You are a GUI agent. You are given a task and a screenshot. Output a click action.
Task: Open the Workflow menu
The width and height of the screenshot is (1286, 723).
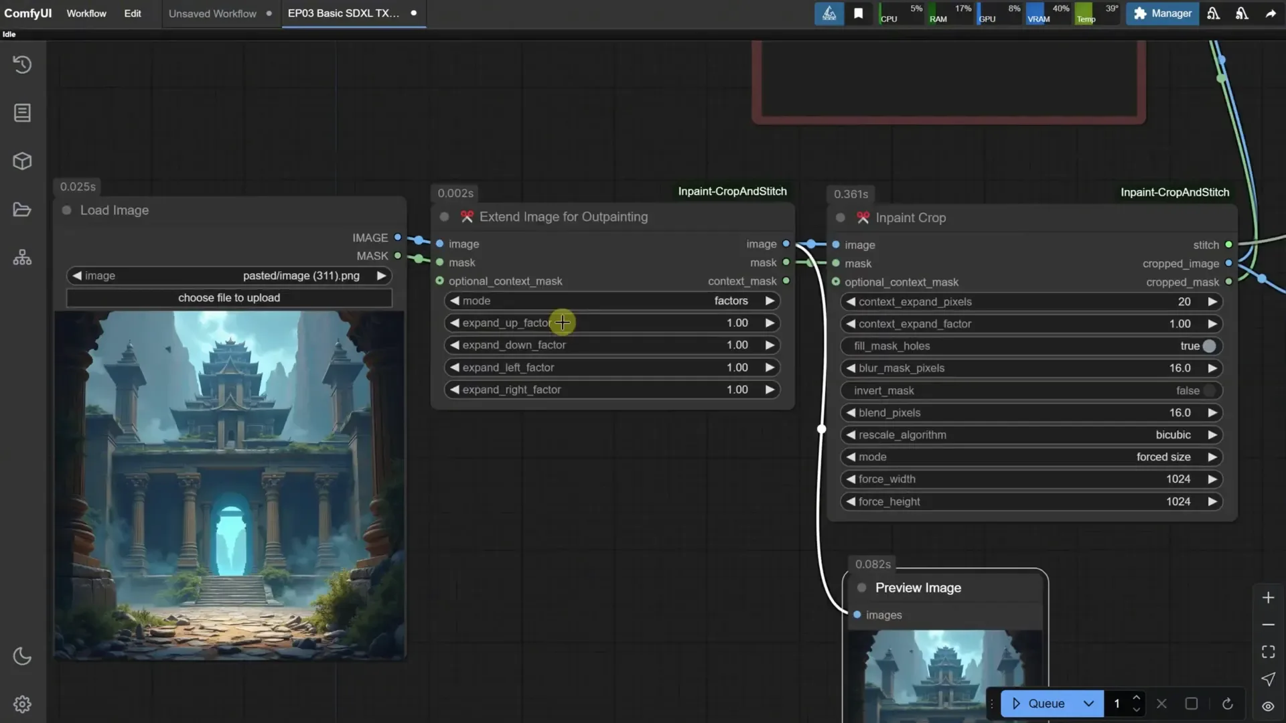point(86,13)
